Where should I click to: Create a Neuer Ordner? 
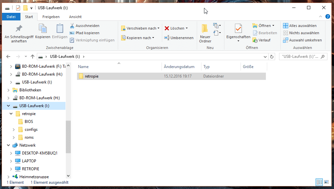click(x=205, y=34)
